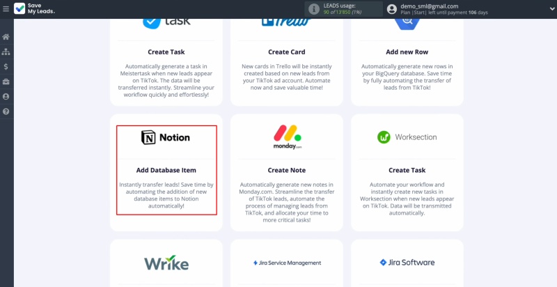Viewport: 557px width, 287px height.
Task: Go to the Home sidebar icon
Action: pyautogui.click(x=6, y=37)
